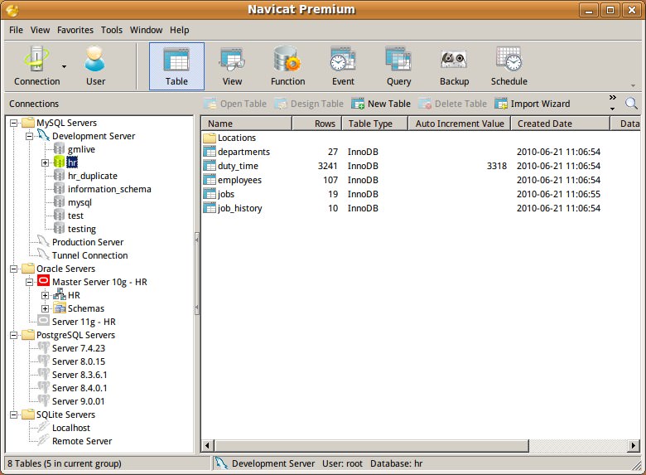
Task: Open the Schedule toolbar icon
Action: click(509, 66)
